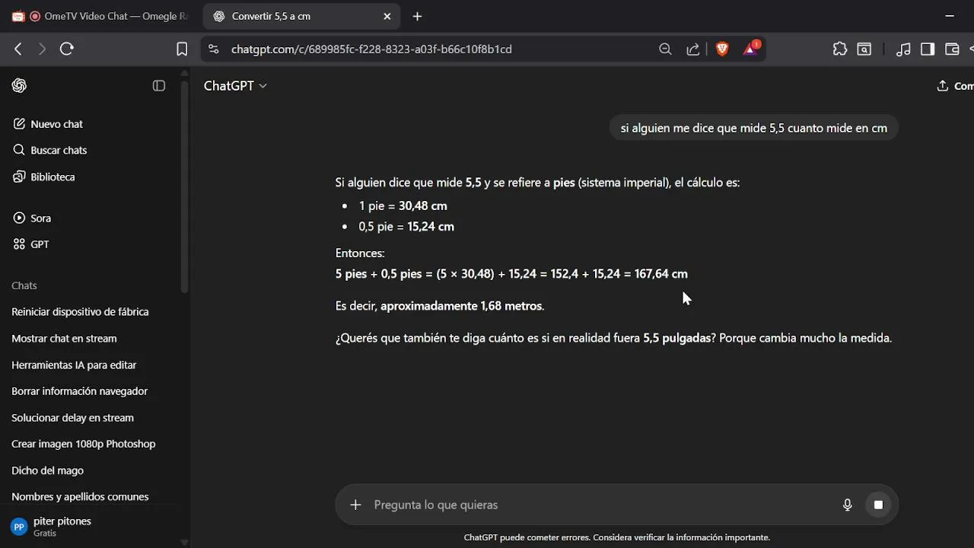Click the '5,5 pulgadas' follow-up question
The width and height of the screenshot is (974, 548).
613,338
